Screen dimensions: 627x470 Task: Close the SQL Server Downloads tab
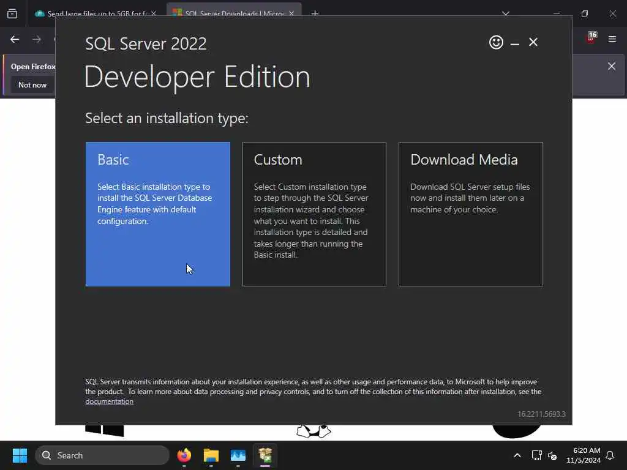(x=291, y=13)
